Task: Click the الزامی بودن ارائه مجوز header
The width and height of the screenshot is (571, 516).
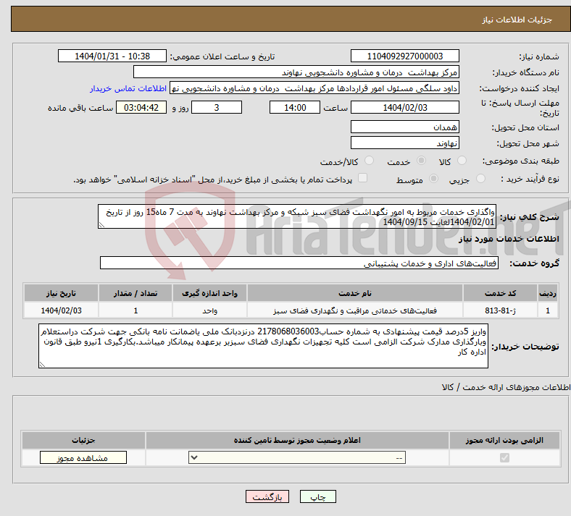Action: 504,440
